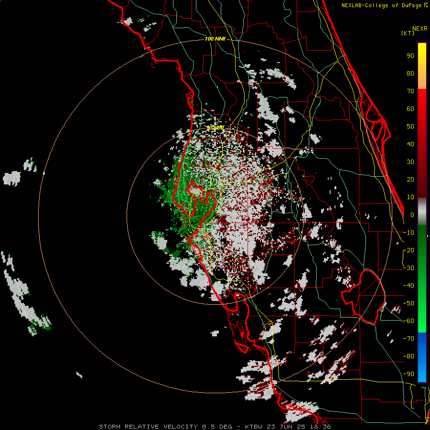
Task: Pick the gray zero-velocity segment of the color bar
Action: click(x=422, y=212)
